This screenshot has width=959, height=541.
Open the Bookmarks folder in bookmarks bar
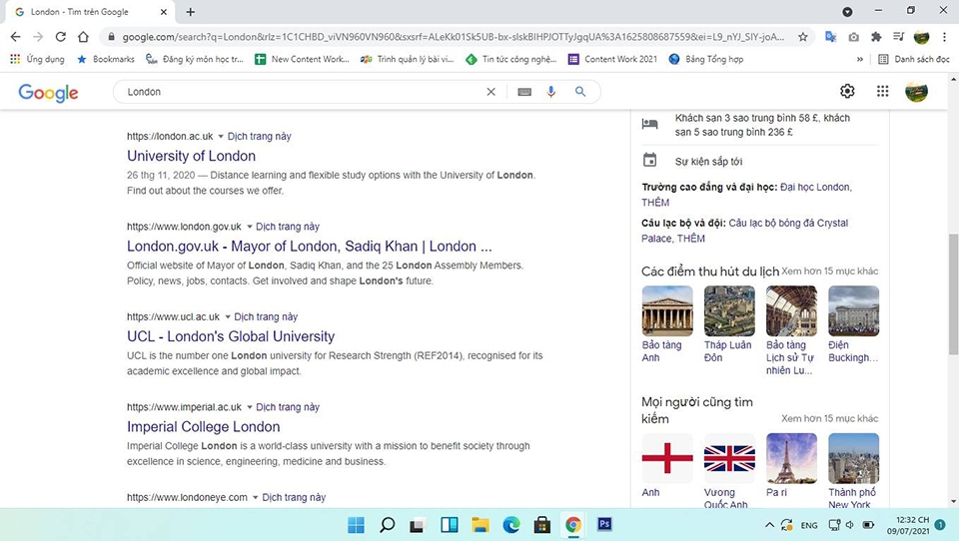coord(106,59)
